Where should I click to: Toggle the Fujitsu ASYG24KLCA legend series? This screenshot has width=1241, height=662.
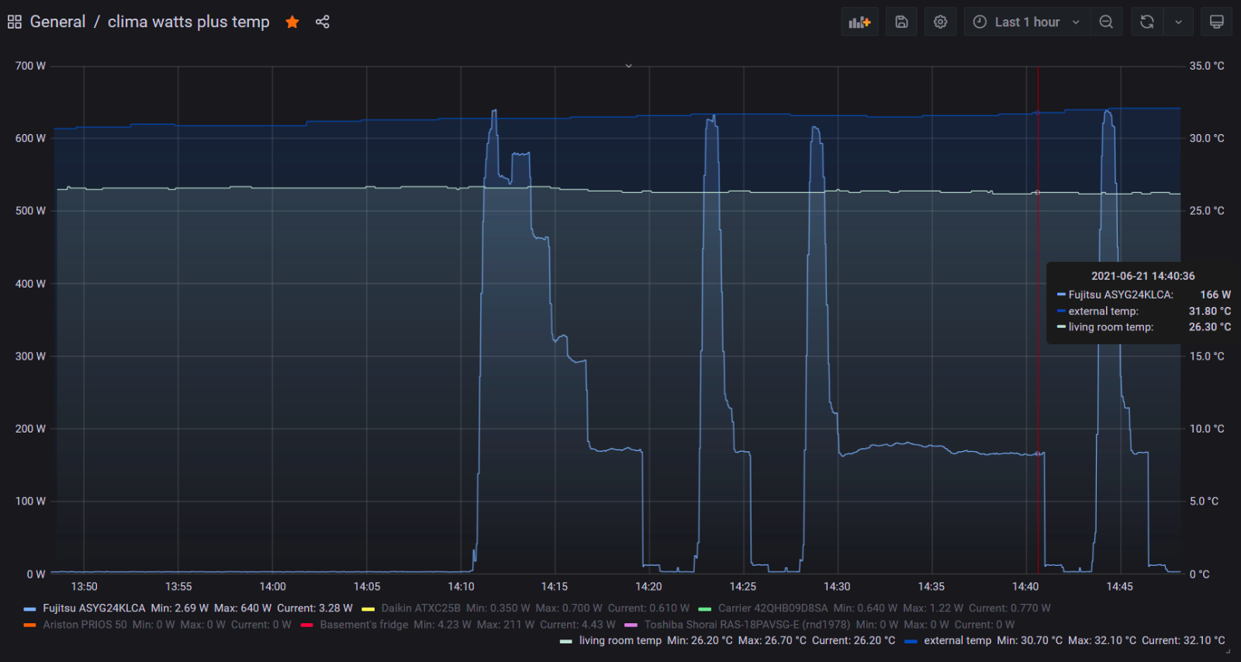[94, 608]
